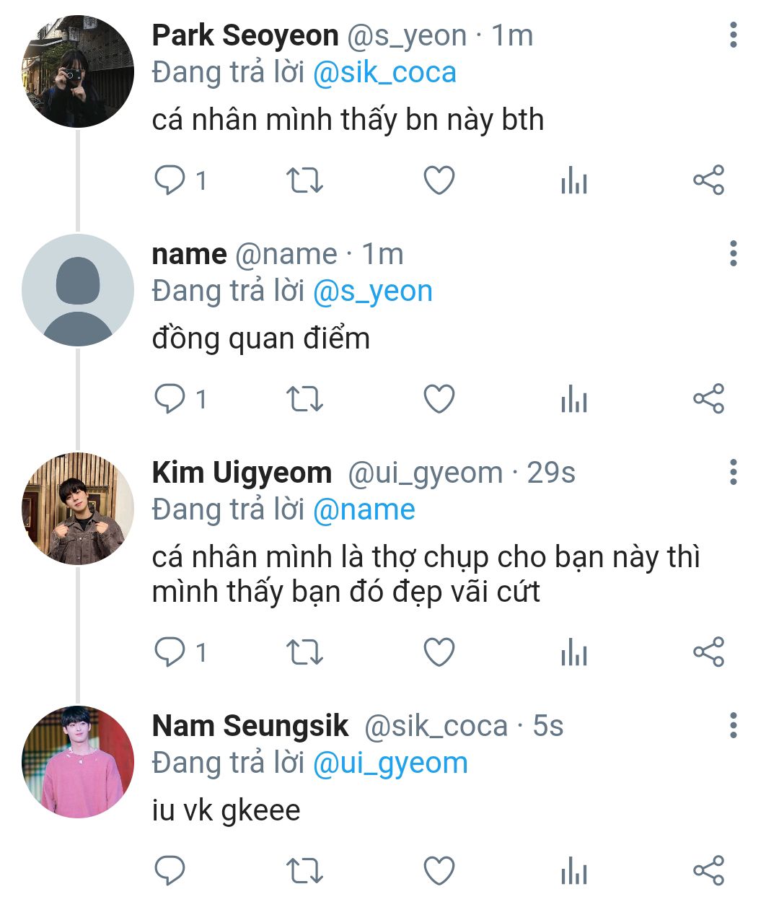The width and height of the screenshot is (779, 902).
Task: Reply to Nam Seungsik's tweet
Action: coord(171,870)
